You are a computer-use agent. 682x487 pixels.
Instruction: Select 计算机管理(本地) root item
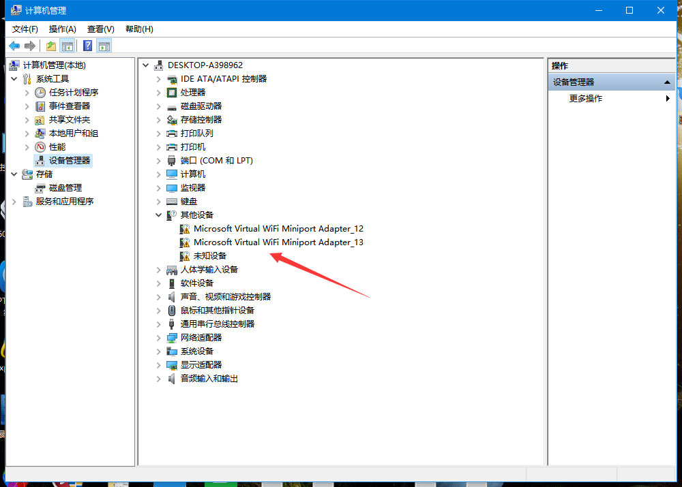55,65
